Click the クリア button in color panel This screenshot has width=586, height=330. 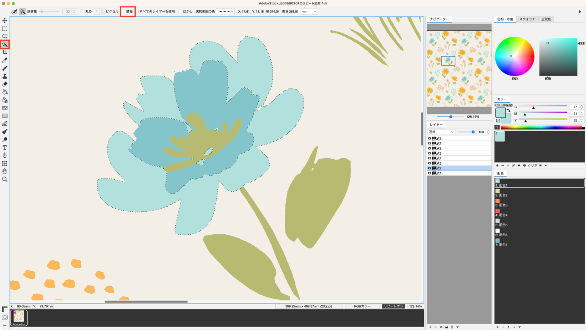click(532, 166)
